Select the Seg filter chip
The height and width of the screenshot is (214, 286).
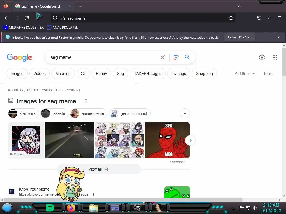click(x=120, y=74)
